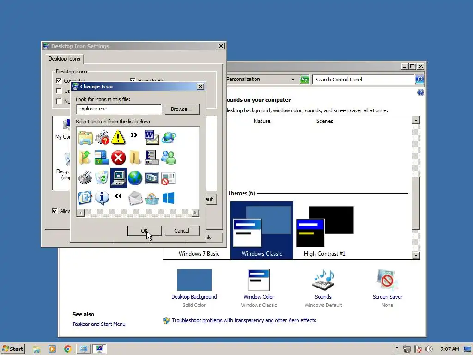Select the Windows Classic theme
The width and height of the screenshot is (473, 355).
(x=262, y=230)
